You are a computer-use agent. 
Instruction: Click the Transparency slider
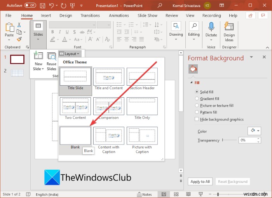(229, 140)
